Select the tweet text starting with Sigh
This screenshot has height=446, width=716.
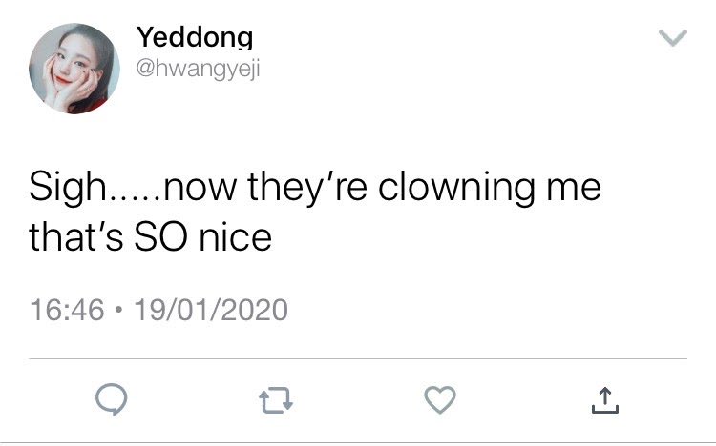315,213
